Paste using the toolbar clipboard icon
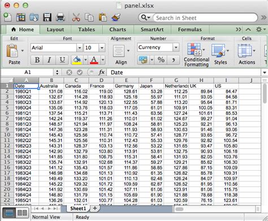Viewport: 268px width, 221px height. tap(103, 18)
